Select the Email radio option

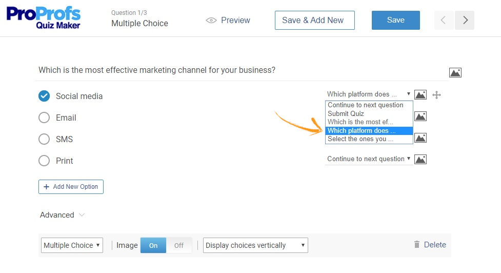click(44, 118)
